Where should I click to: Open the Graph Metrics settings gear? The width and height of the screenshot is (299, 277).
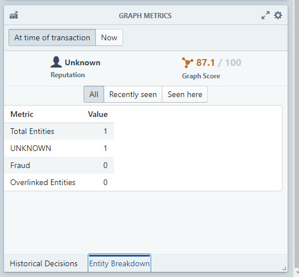[x=278, y=15]
